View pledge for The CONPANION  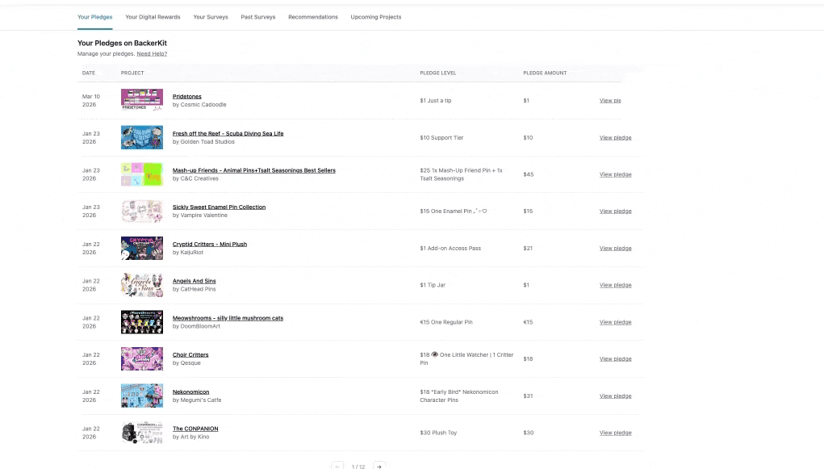coord(615,433)
